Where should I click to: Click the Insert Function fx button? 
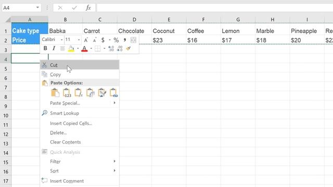[88, 8]
